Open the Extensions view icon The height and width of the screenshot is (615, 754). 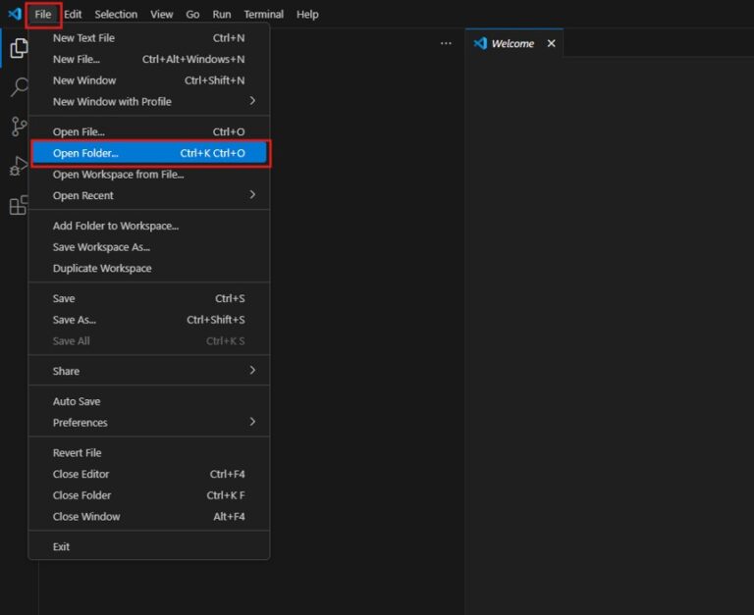18,205
